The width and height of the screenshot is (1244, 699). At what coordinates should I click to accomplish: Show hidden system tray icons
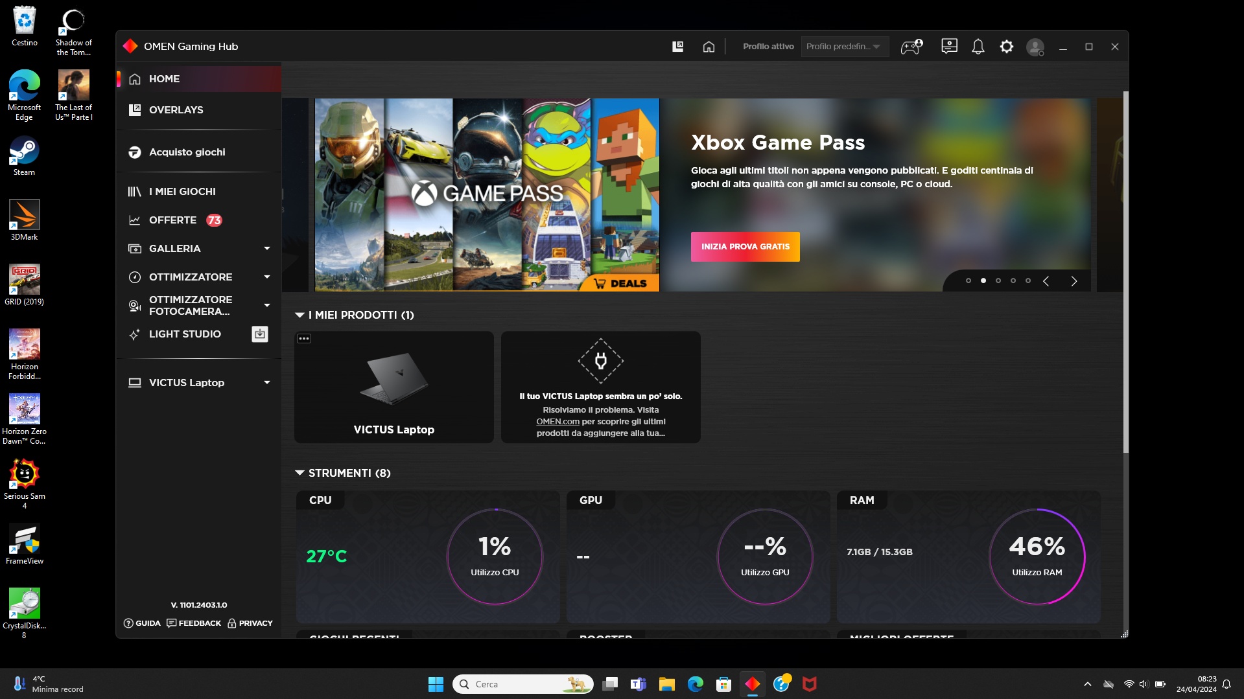[x=1088, y=684]
